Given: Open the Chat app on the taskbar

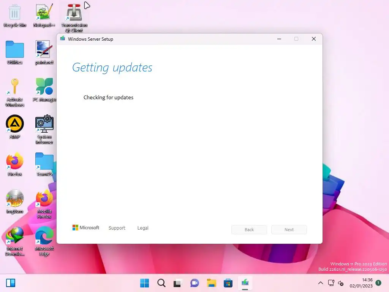Looking at the screenshot, I should 194,283.
